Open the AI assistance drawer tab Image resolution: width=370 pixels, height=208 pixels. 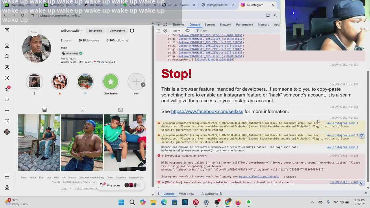tap(212, 194)
